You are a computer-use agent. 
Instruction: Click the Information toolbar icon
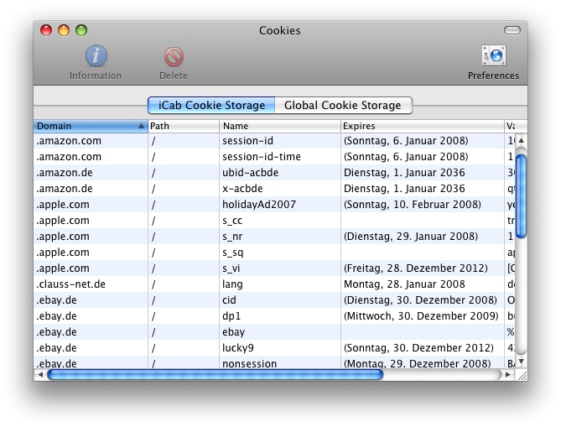point(96,56)
